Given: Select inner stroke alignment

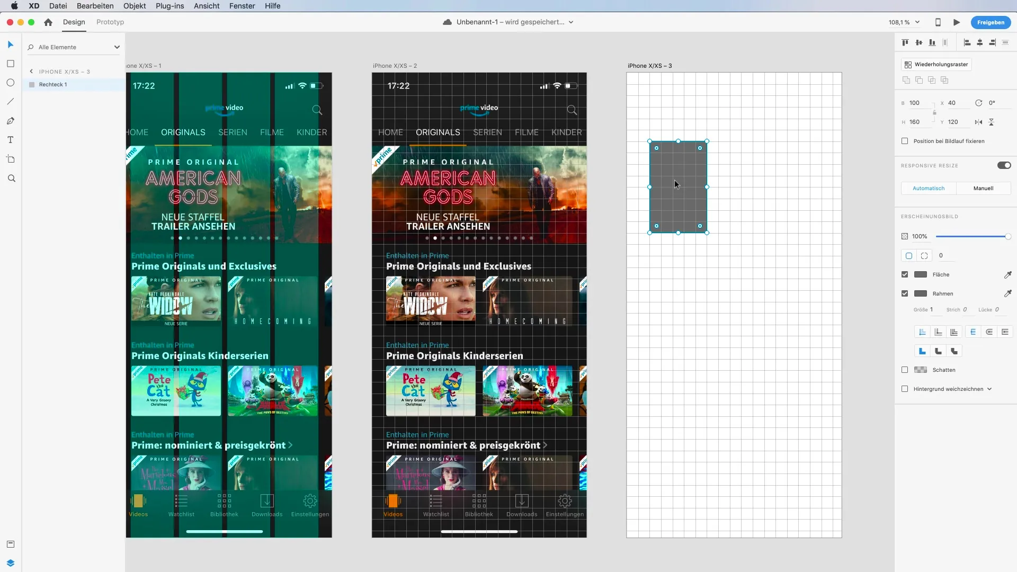Looking at the screenshot, I should tap(922, 332).
